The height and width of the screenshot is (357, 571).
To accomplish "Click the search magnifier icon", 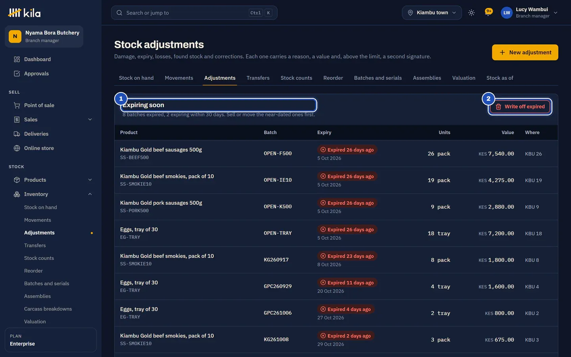I will (119, 13).
